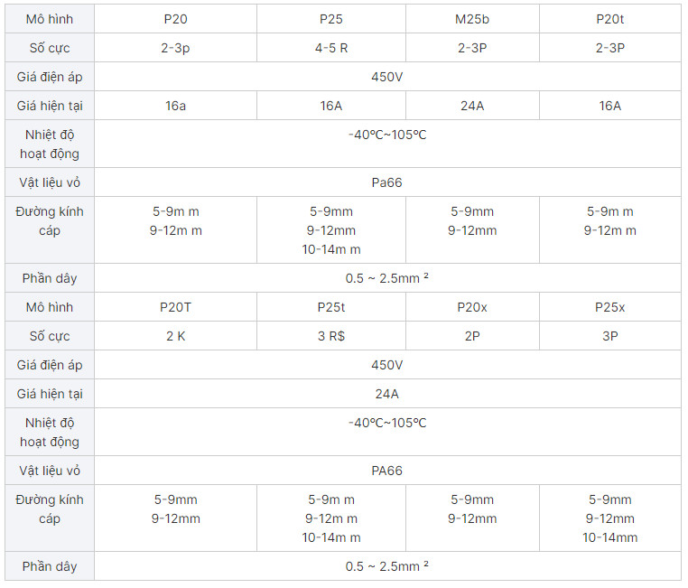This screenshot has height=588, width=688.
Task: Click the '2 K' pole count cell
Action: point(176,336)
